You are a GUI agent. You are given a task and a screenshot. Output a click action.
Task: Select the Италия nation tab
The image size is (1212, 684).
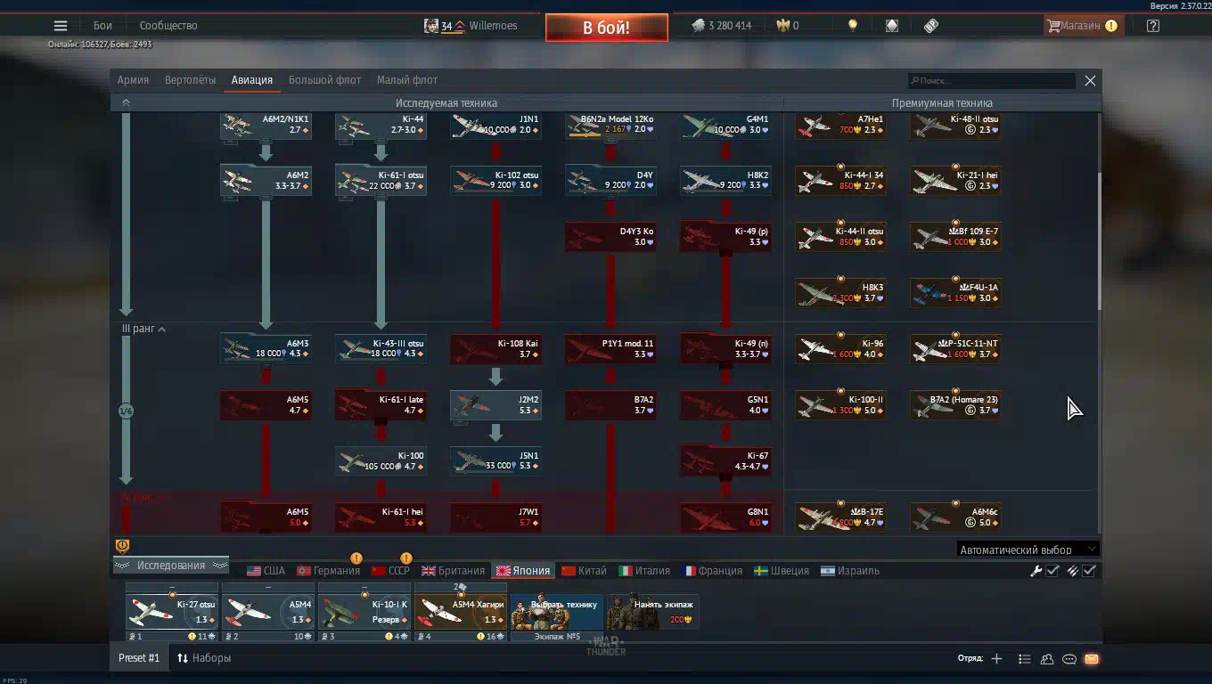point(644,571)
